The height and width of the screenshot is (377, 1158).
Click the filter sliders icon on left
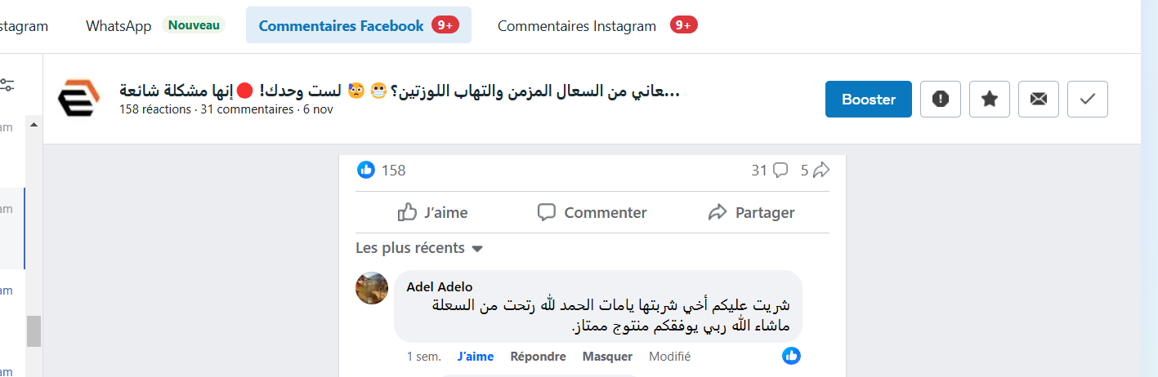pyautogui.click(x=7, y=83)
